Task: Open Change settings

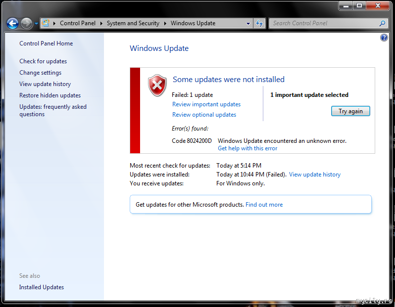Action: (40, 73)
